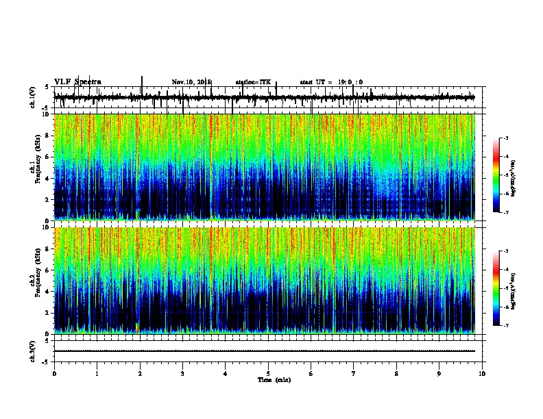Select the ch.1 "Frequency (kHz)" axis label
543x419 pixels.
click(x=38, y=160)
